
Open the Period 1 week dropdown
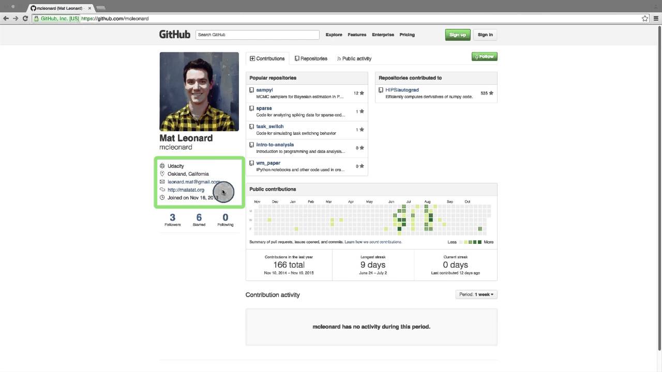476,295
